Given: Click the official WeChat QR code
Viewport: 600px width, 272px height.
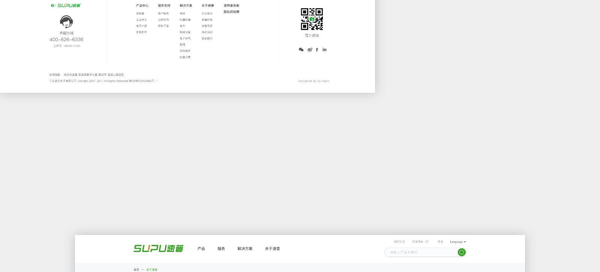Looking at the screenshot, I should click(312, 19).
